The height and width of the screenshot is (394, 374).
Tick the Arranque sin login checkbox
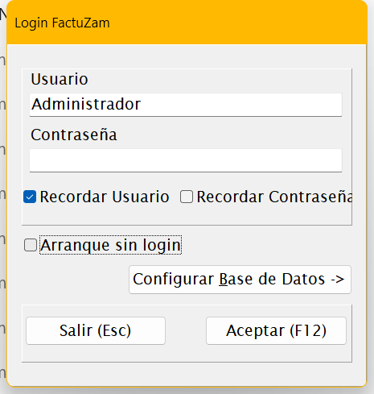click(31, 245)
